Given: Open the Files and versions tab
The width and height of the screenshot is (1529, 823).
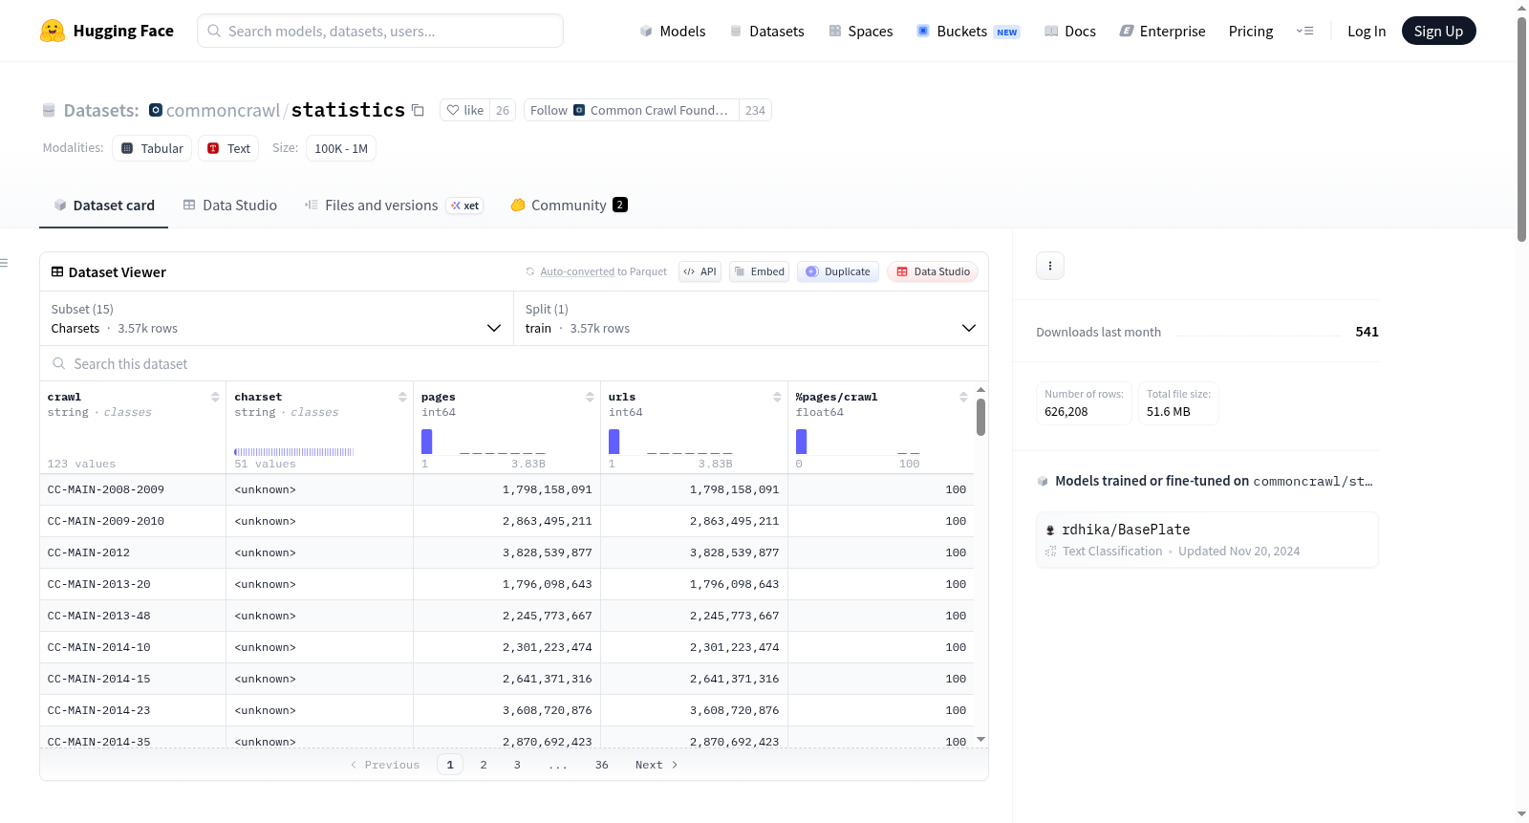Looking at the screenshot, I should 394,206.
